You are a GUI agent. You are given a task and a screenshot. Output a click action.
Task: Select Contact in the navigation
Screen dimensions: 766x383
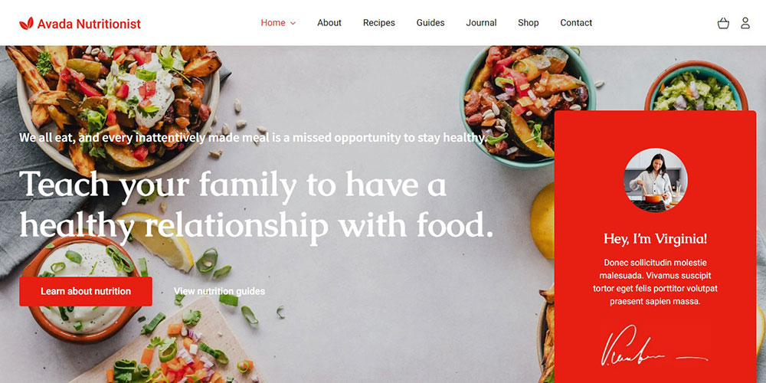576,22
